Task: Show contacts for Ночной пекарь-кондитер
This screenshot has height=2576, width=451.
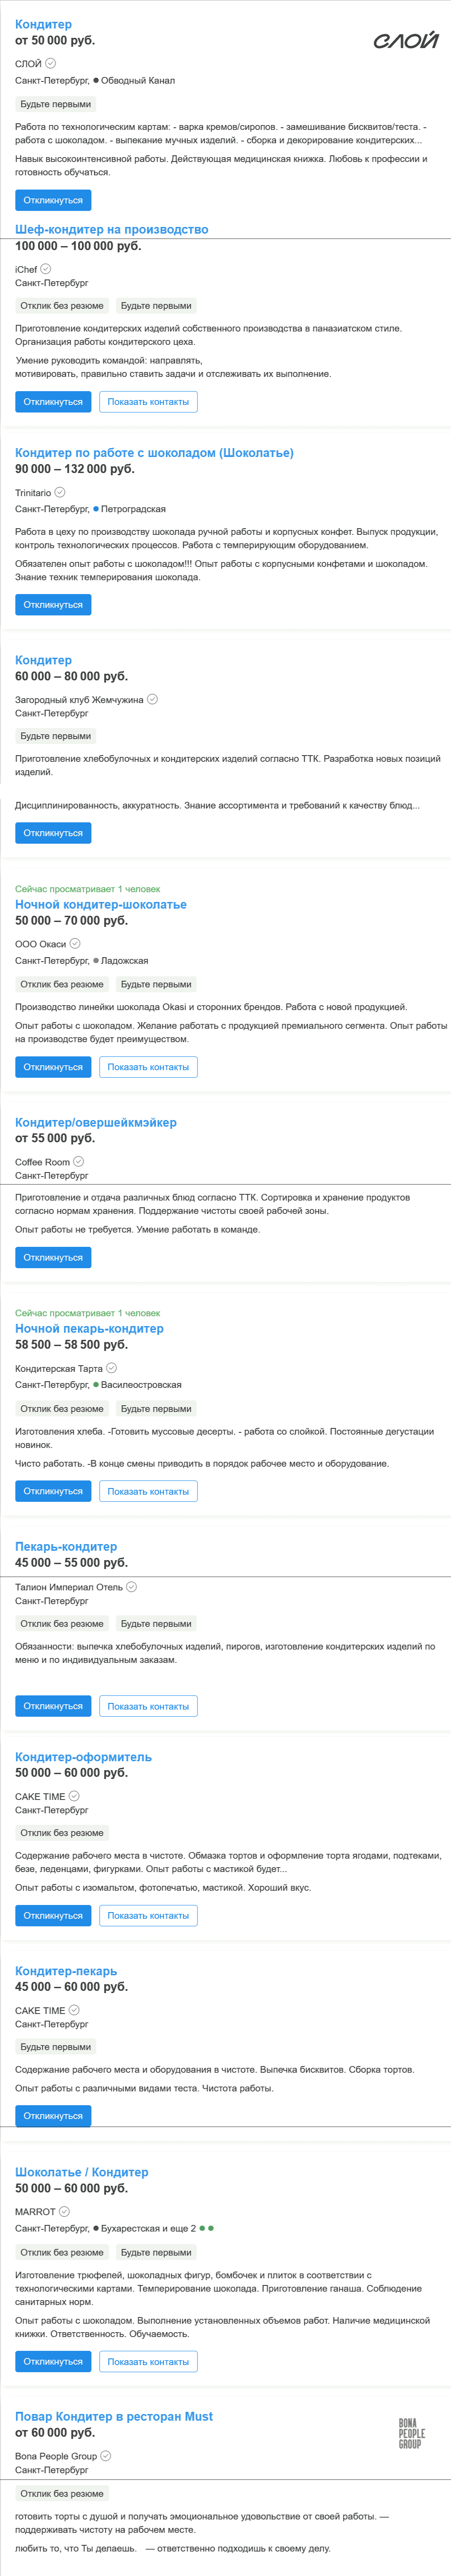Action: (148, 1491)
